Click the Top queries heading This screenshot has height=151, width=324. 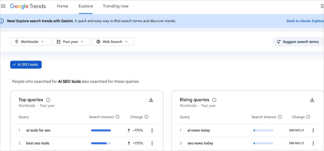pyautogui.click(x=31, y=100)
